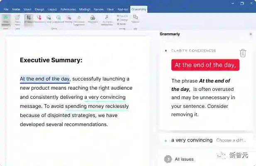This screenshot has height=166, width=256.
Task: Restore down the Word window
Action: (x=242, y=3)
